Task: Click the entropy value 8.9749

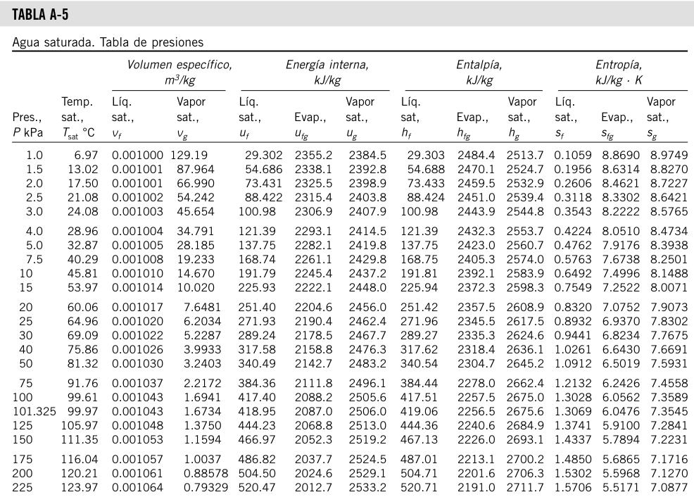Action: click(x=669, y=155)
